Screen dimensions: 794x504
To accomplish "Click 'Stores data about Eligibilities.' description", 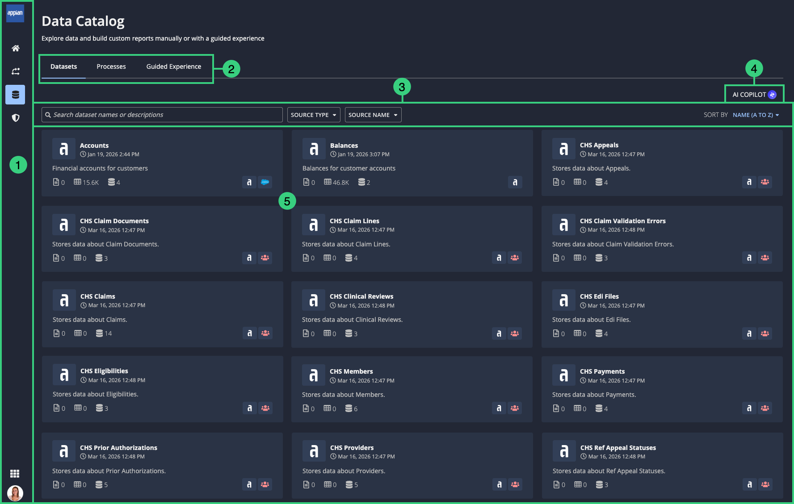I will [x=96, y=394].
